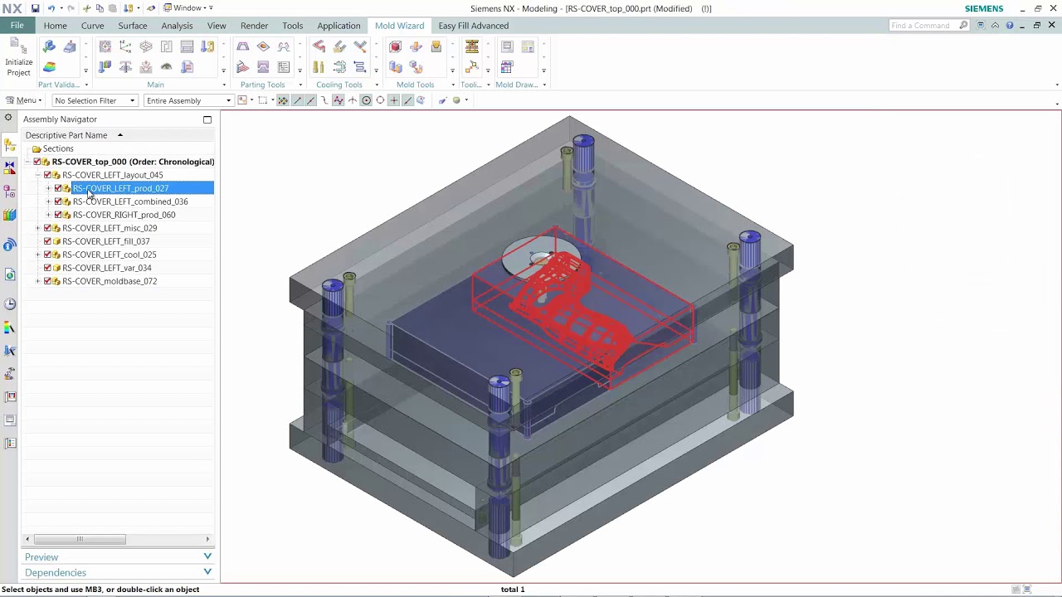
Task: Collapse RS-COVER_LEFT_layout_045 tree node
Action: [37, 175]
